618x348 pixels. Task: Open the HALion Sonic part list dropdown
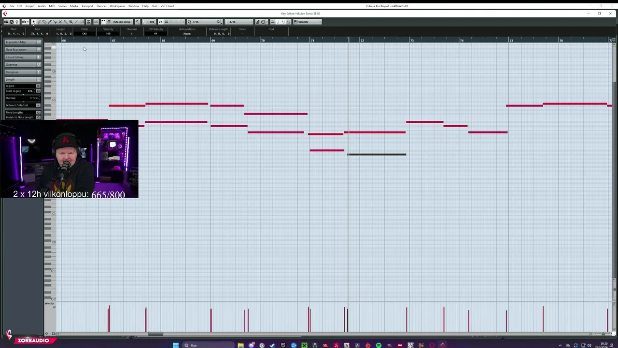[x=123, y=22]
